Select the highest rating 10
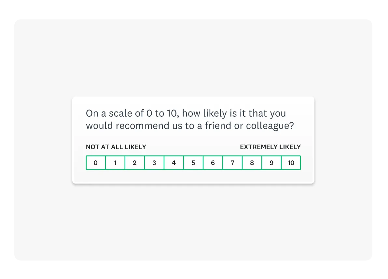This screenshot has height=279, width=388. [291, 163]
